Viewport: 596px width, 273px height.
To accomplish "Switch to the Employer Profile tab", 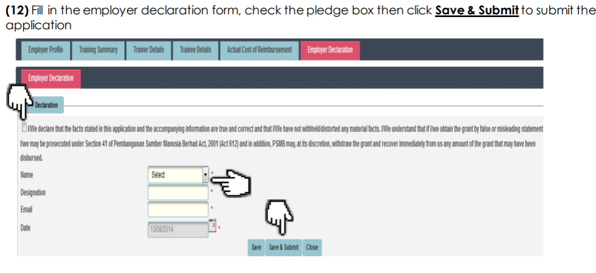I will (x=45, y=50).
